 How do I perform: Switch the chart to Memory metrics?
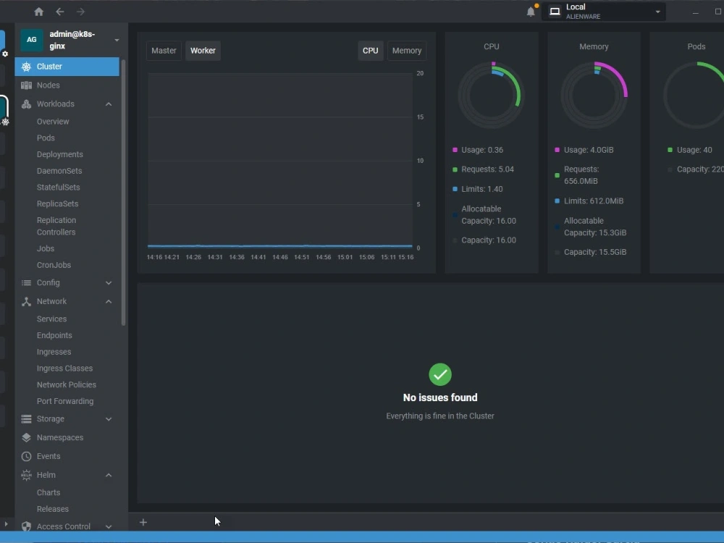tap(407, 51)
